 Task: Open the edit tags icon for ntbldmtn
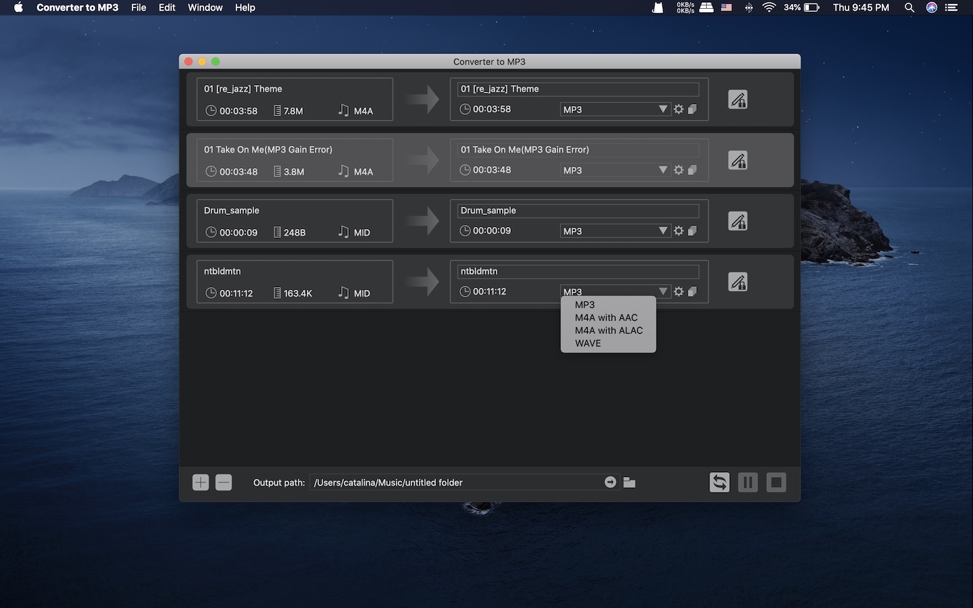point(738,282)
